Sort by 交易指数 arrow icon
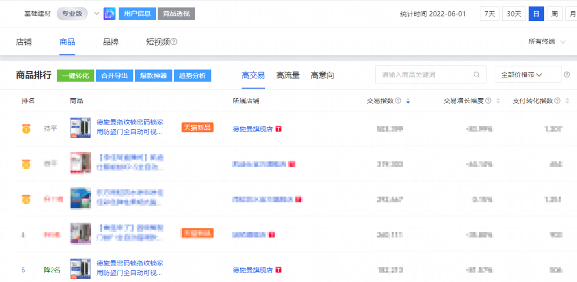This screenshot has width=577, height=282. pyautogui.click(x=408, y=101)
